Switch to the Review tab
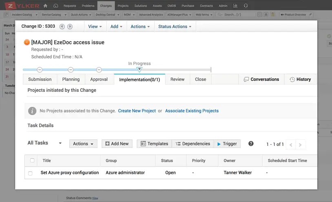Screen dimensions: 332x202 click(177, 79)
